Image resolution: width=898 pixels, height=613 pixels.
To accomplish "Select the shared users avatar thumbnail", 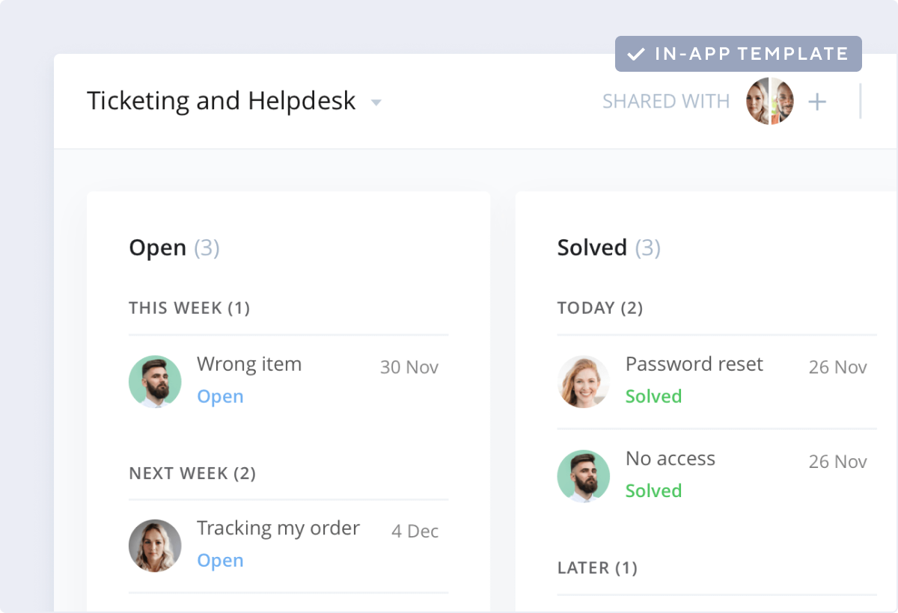I will 770,101.
